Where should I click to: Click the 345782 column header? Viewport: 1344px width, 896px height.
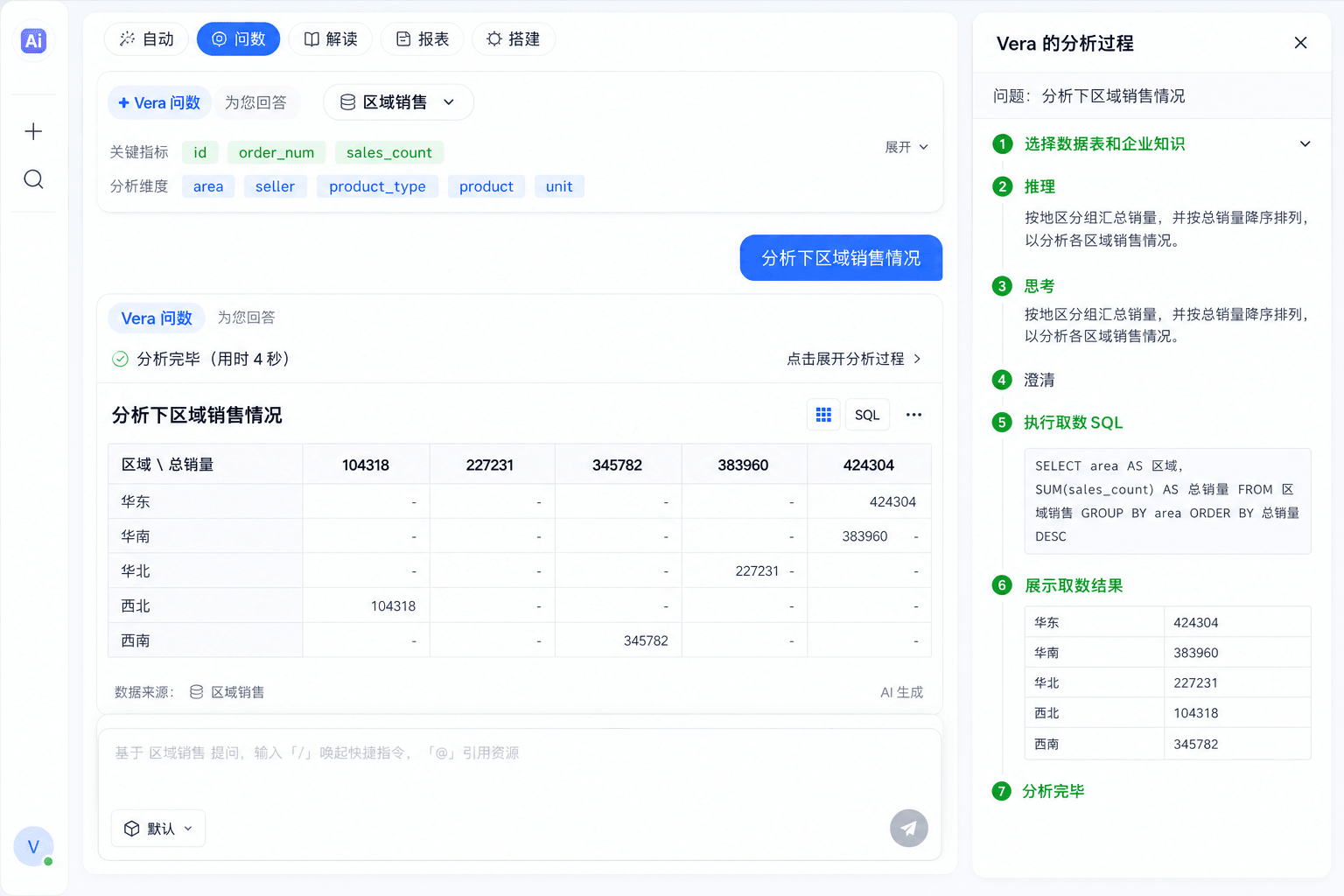[x=617, y=465]
